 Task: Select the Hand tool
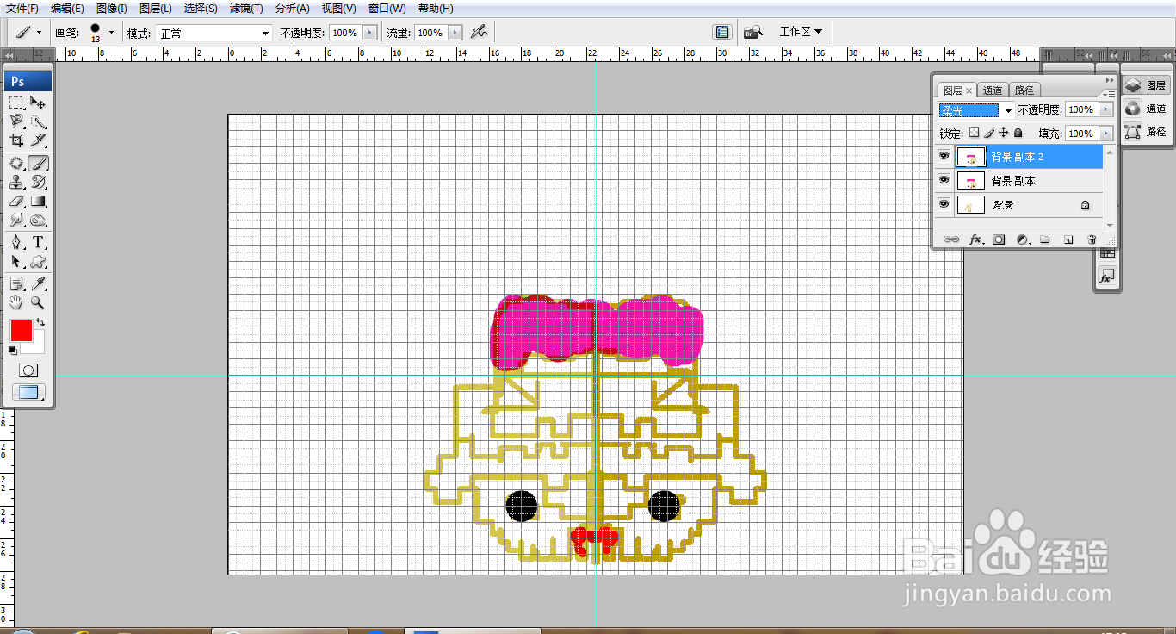point(16,302)
